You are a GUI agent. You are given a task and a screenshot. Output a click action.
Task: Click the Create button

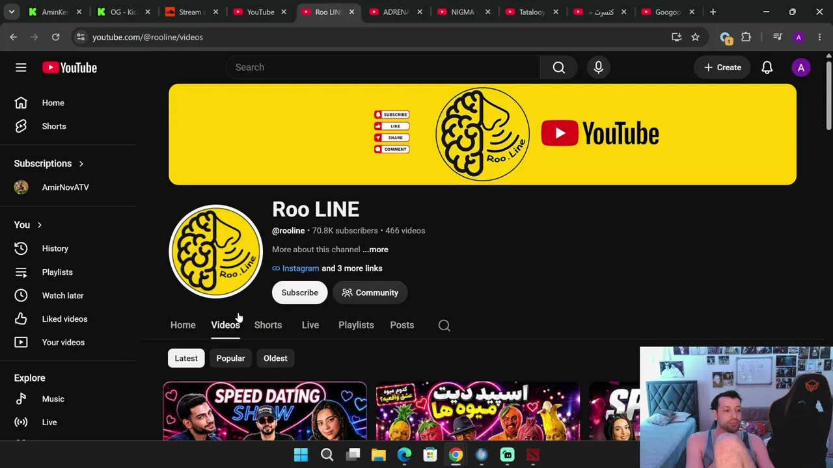click(x=722, y=68)
